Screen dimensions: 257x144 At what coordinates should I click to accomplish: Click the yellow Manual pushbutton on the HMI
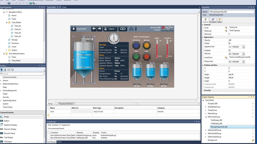click(x=147, y=45)
